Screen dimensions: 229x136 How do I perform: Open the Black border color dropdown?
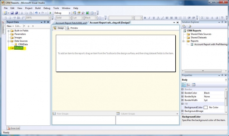96,18
